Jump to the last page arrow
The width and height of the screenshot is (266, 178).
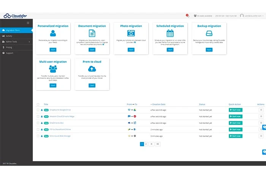(x=158, y=144)
